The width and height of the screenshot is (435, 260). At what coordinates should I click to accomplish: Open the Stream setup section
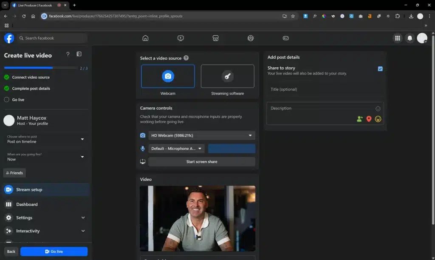click(45, 189)
